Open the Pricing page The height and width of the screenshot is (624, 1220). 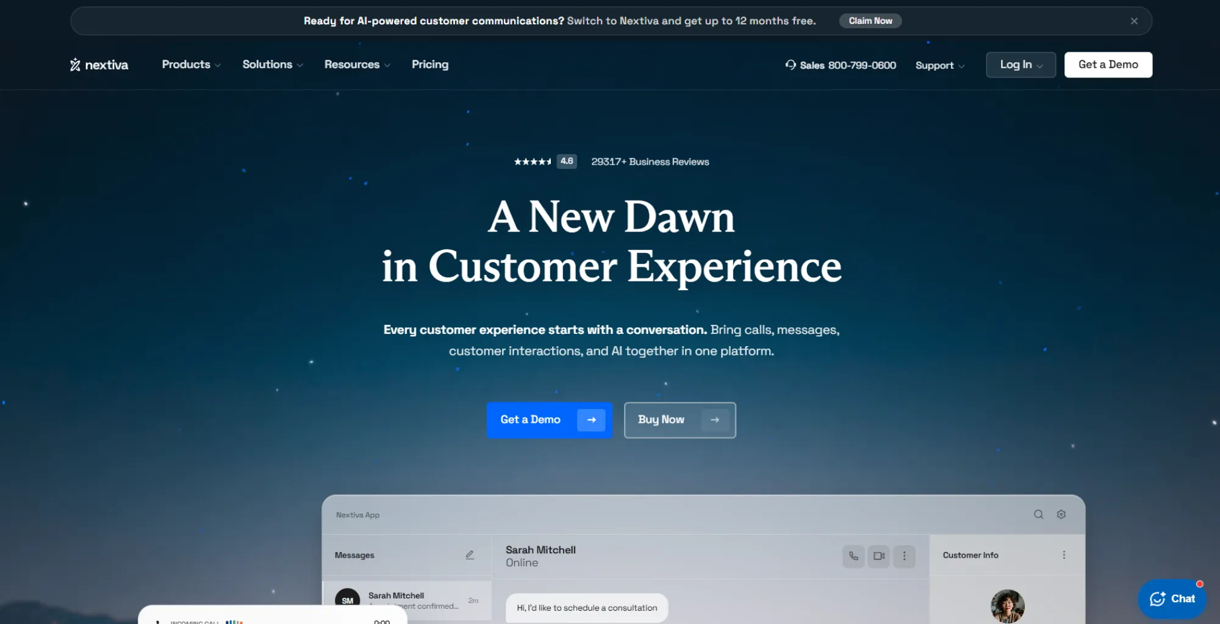tap(430, 65)
